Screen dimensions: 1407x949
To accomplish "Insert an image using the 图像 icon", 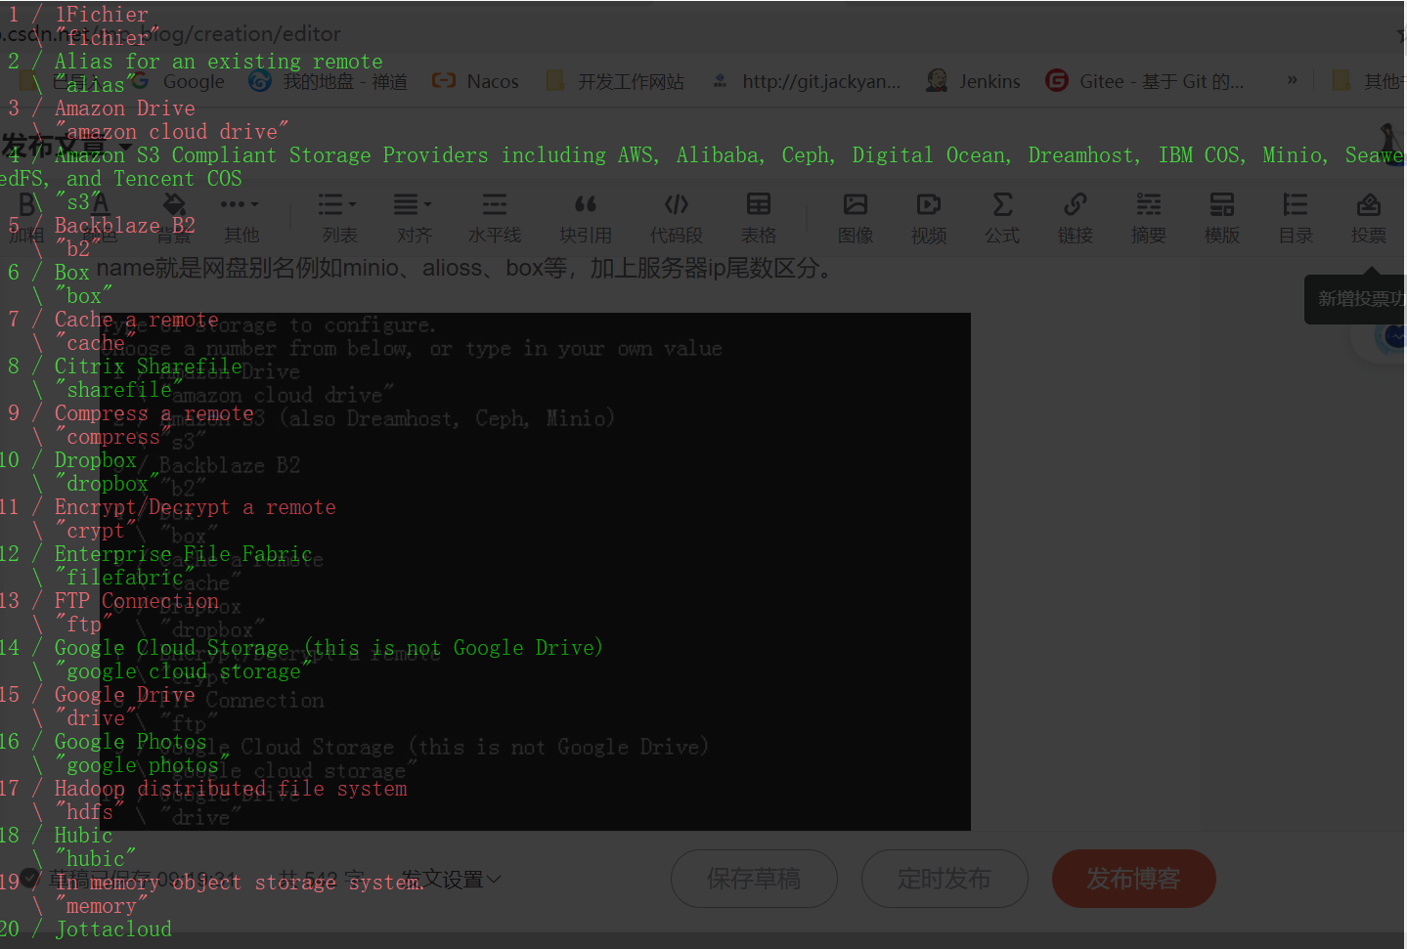I will 856,217.
